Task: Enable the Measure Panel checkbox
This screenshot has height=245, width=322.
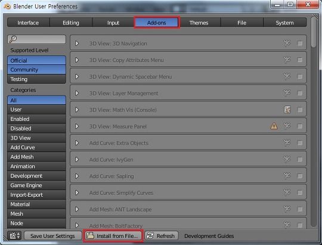Action: 300,126
